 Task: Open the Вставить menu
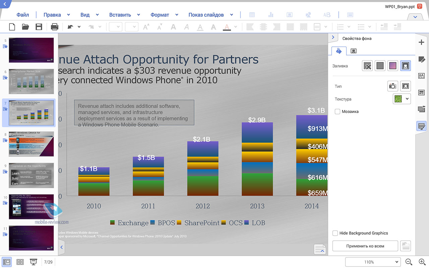[120, 15]
